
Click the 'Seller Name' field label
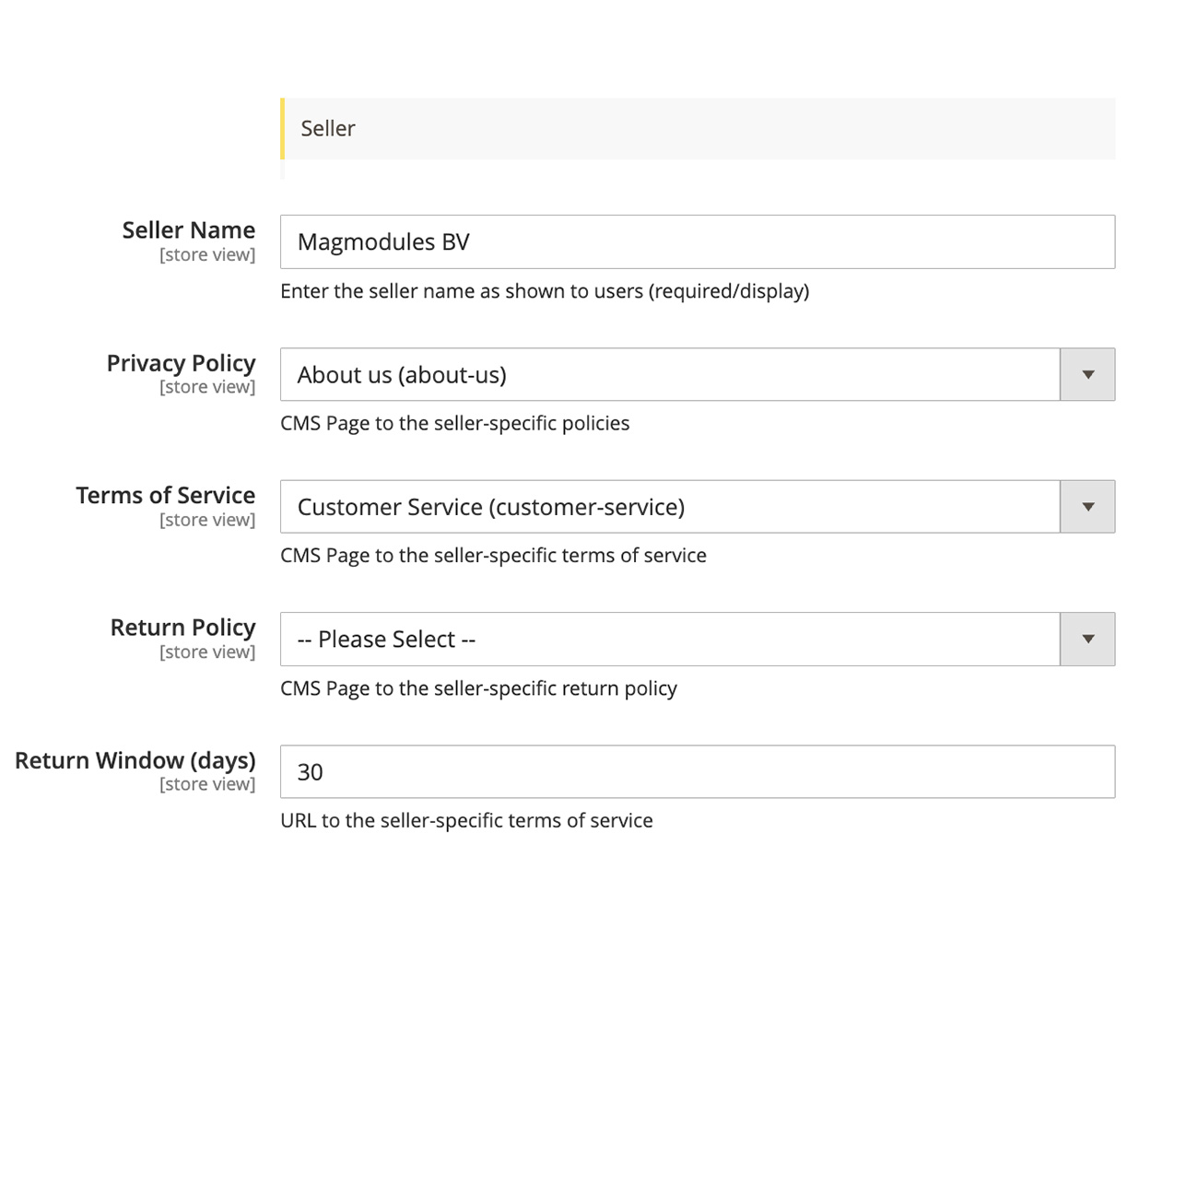(x=188, y=230)
